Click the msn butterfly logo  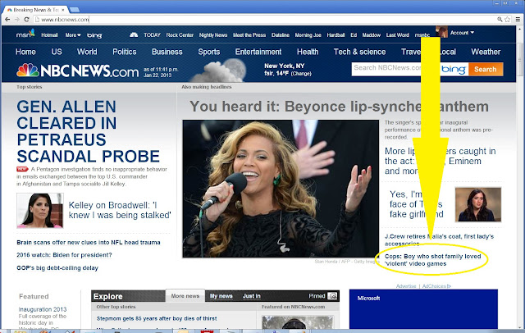25,34
